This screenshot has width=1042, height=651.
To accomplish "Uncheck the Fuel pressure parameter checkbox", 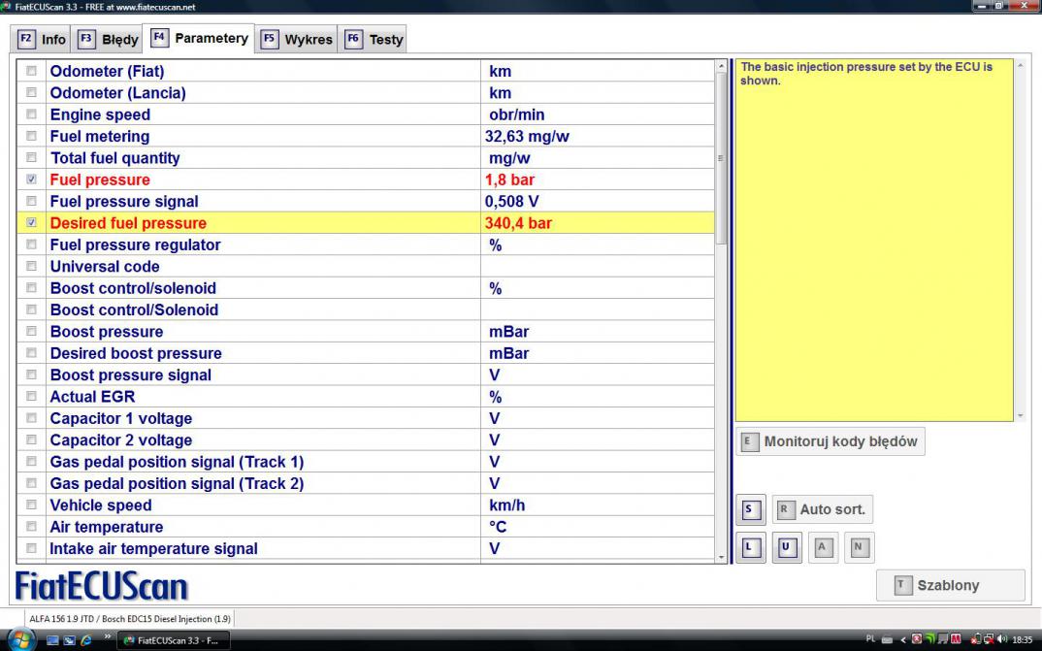I will [x=32, y=179].
